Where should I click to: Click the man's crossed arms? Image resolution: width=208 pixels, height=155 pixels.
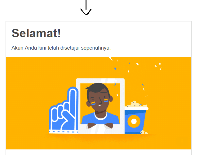[x=100, y=126]
